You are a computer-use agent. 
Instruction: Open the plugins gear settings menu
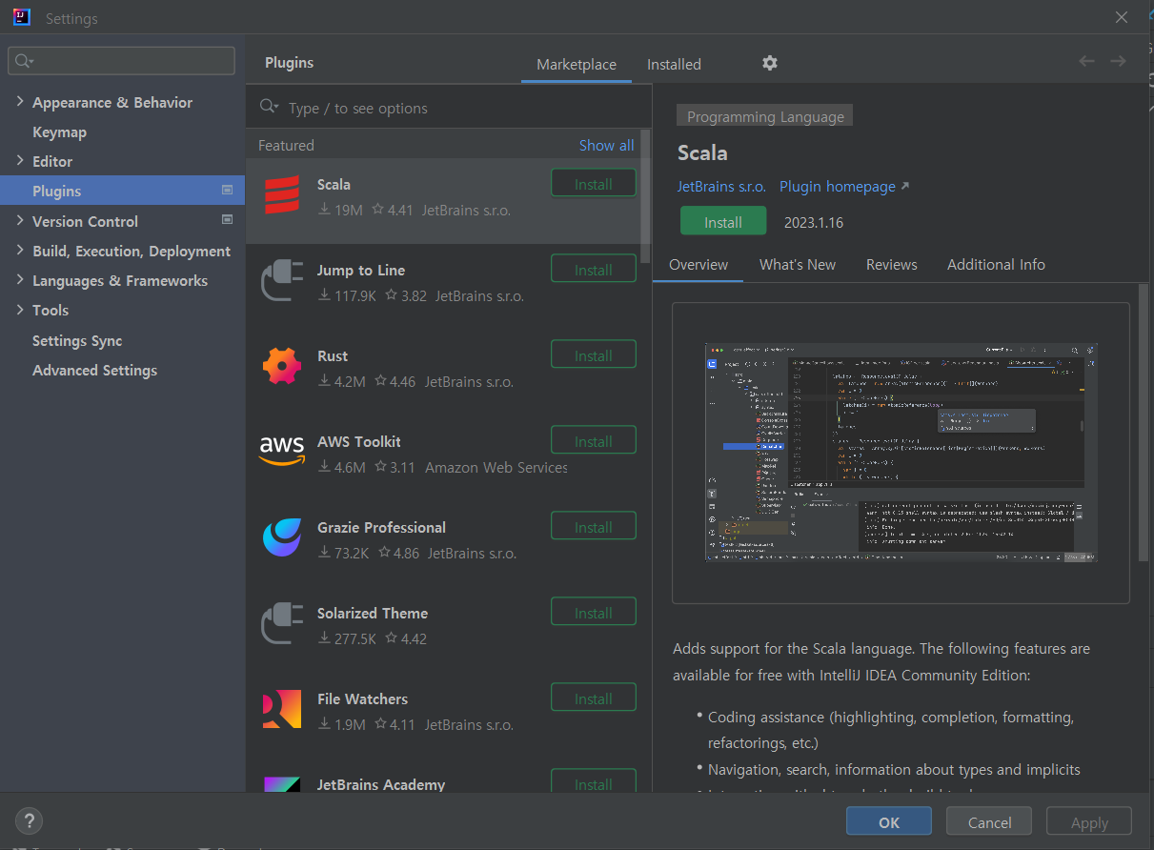pos(770,63)
